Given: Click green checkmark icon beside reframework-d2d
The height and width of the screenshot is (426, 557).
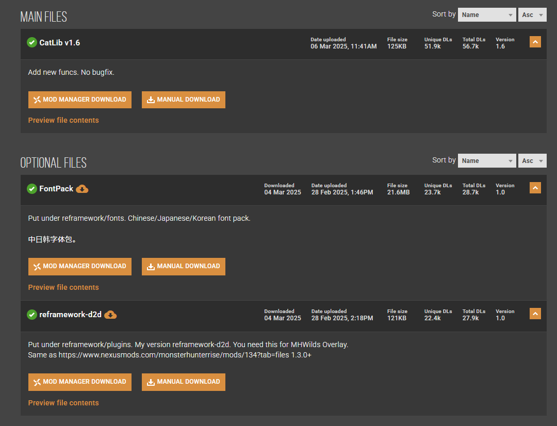Looking at the screenshot, I should pos(32,315).
